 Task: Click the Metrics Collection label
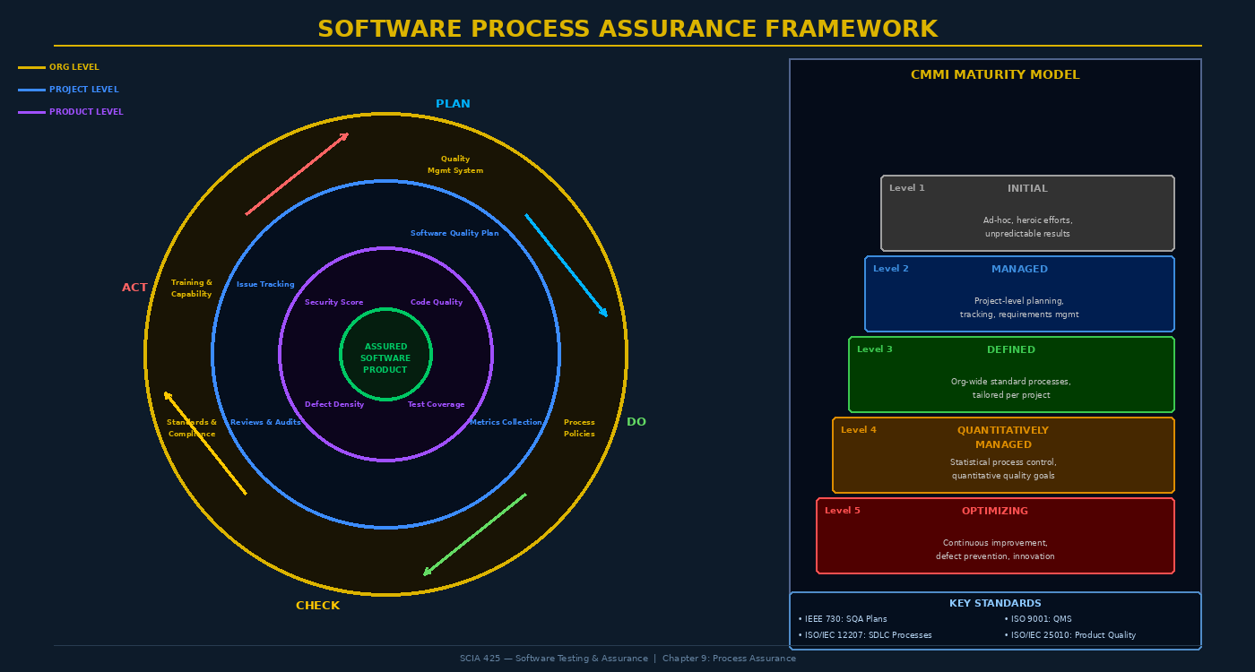point(507,421)
